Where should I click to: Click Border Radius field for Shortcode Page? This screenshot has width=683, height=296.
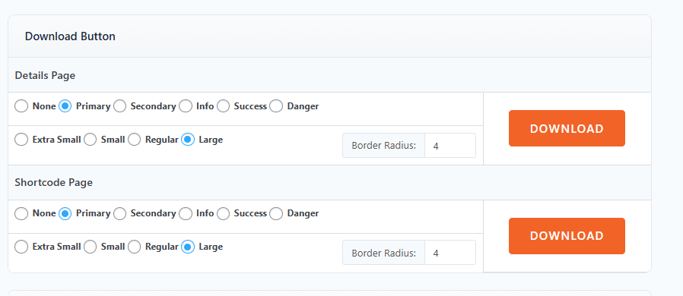pos(450,253)
